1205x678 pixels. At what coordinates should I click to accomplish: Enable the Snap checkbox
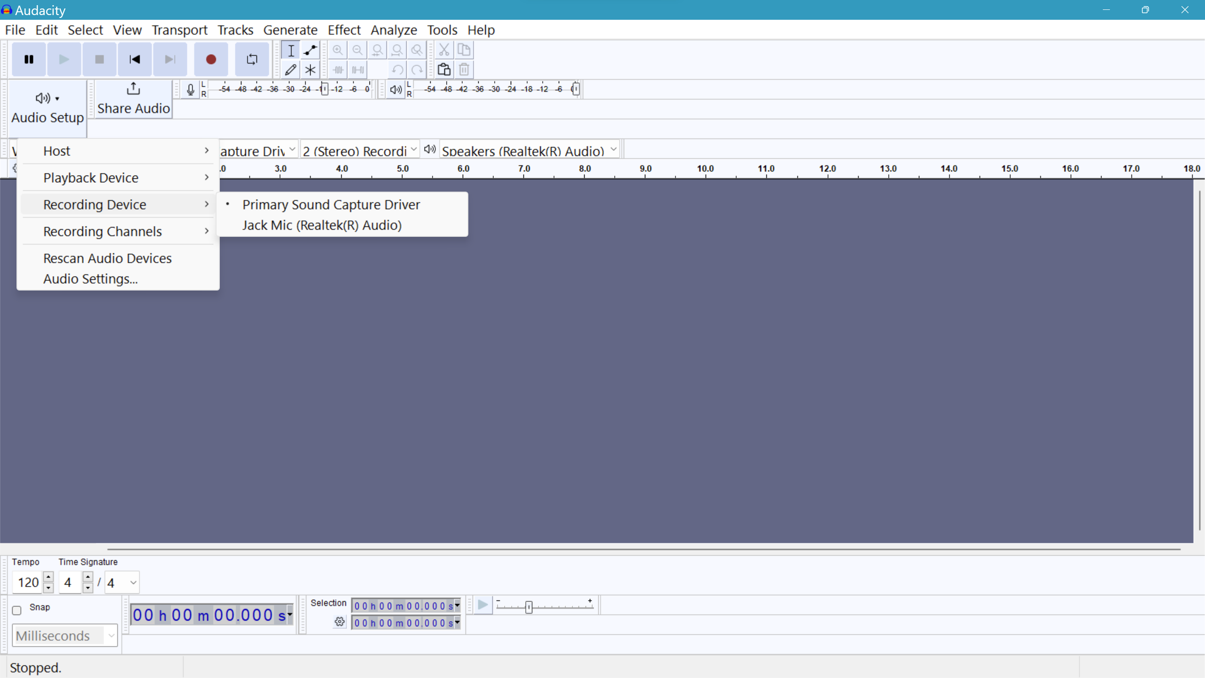coord(17,610)
